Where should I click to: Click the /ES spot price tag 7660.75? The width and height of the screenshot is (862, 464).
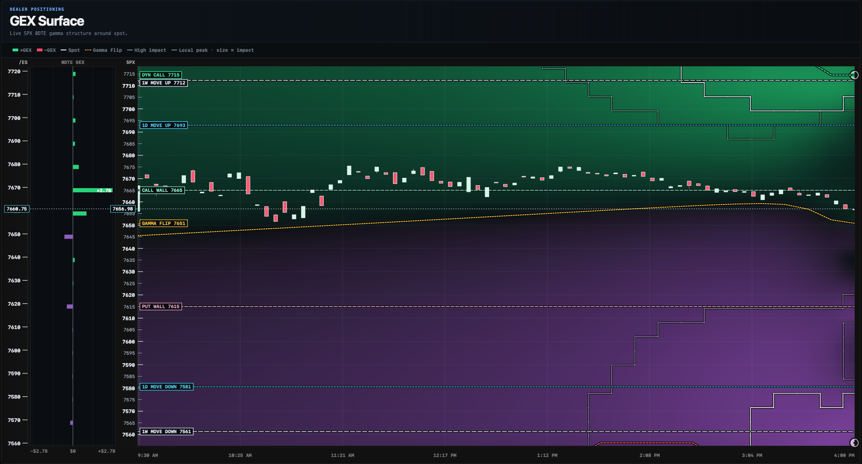tap(17, 209)
